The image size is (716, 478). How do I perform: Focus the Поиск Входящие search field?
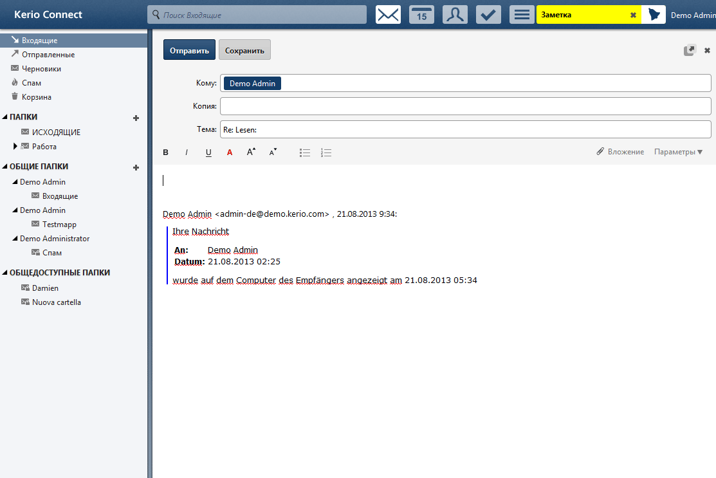257,15
